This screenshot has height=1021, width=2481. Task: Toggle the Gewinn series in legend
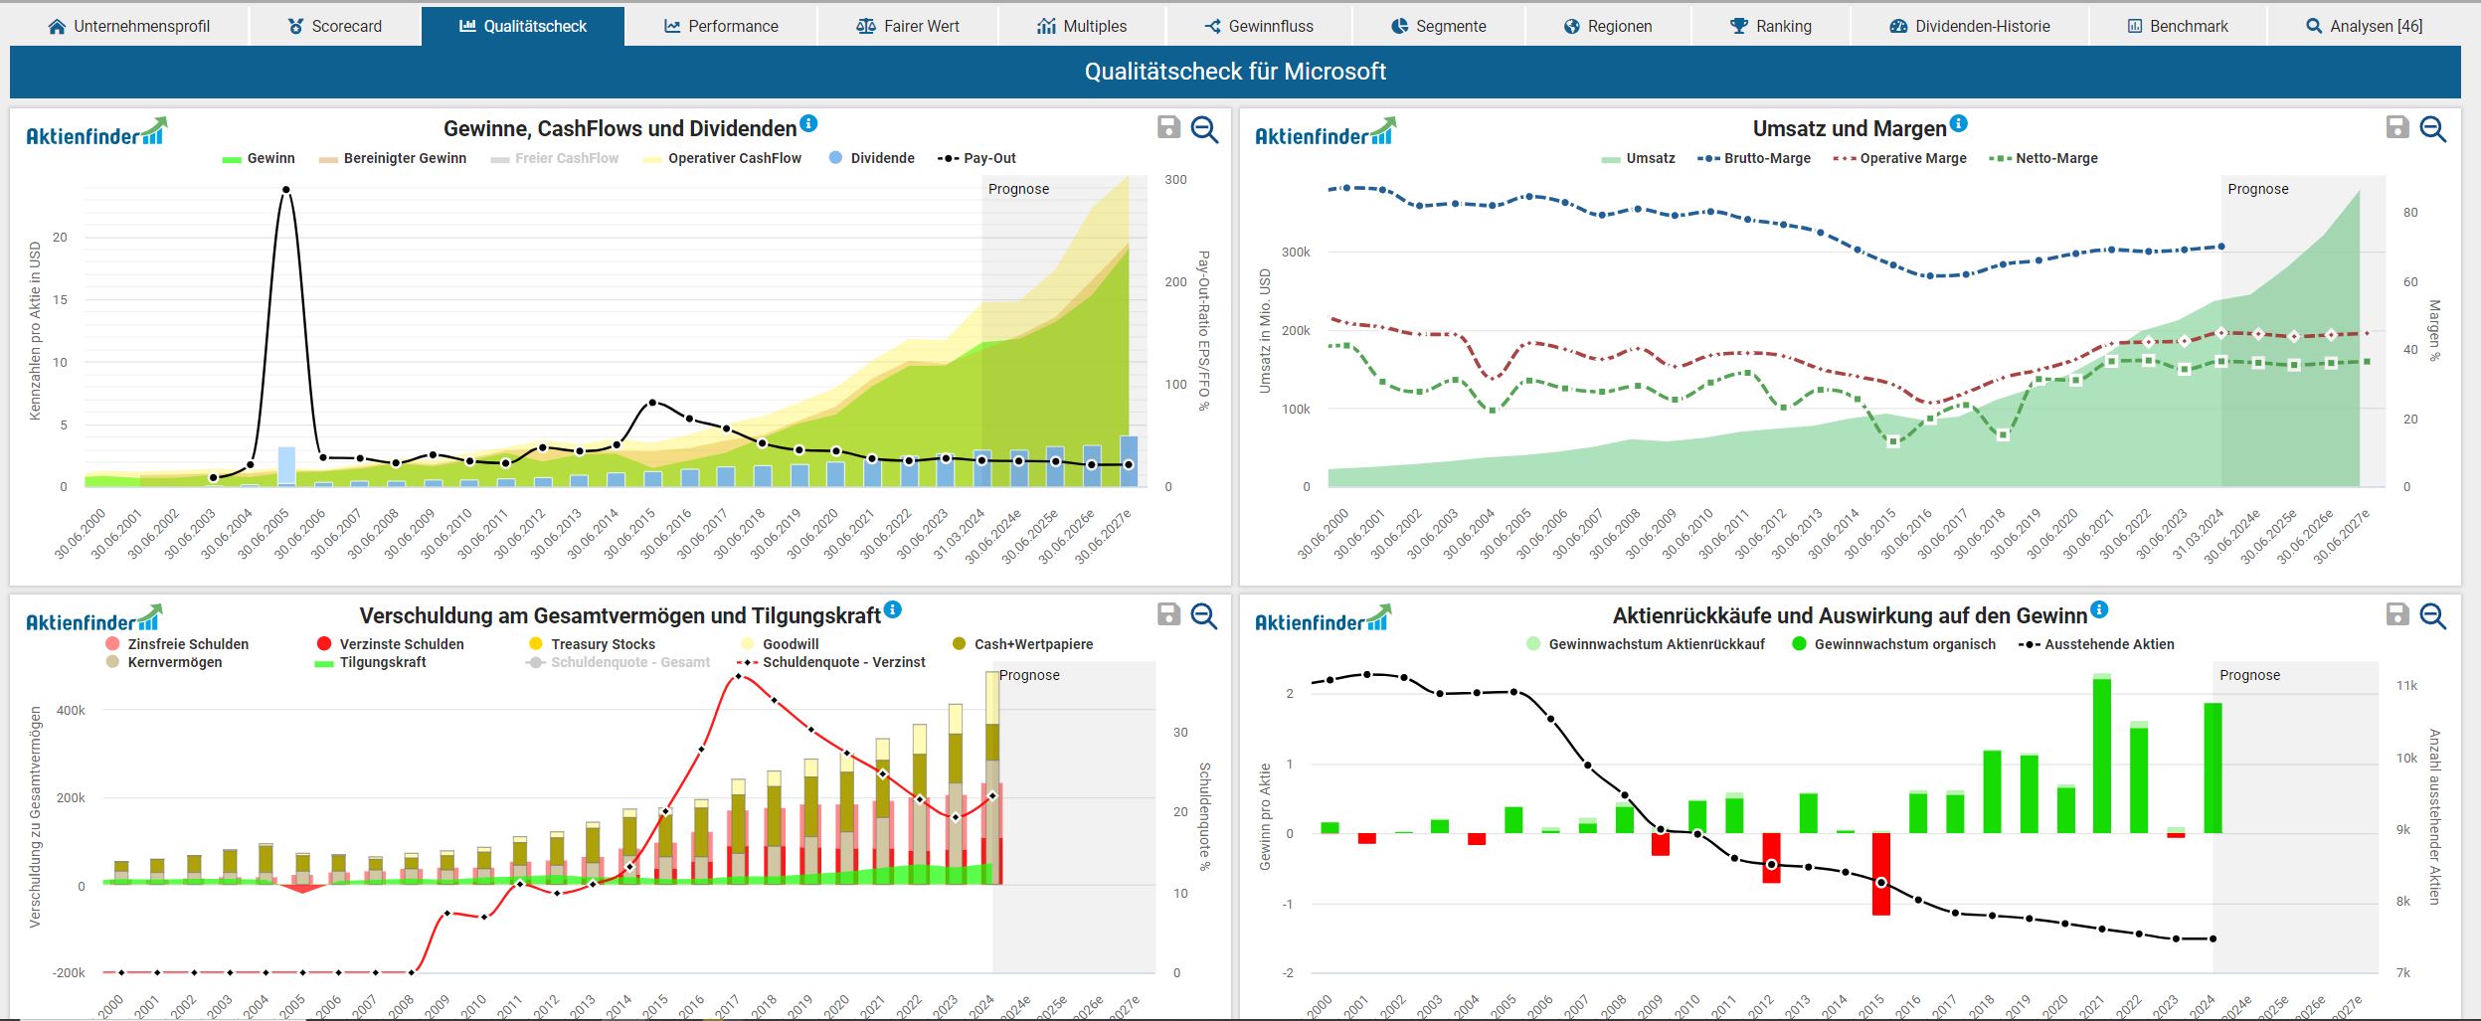coord(259,158)
